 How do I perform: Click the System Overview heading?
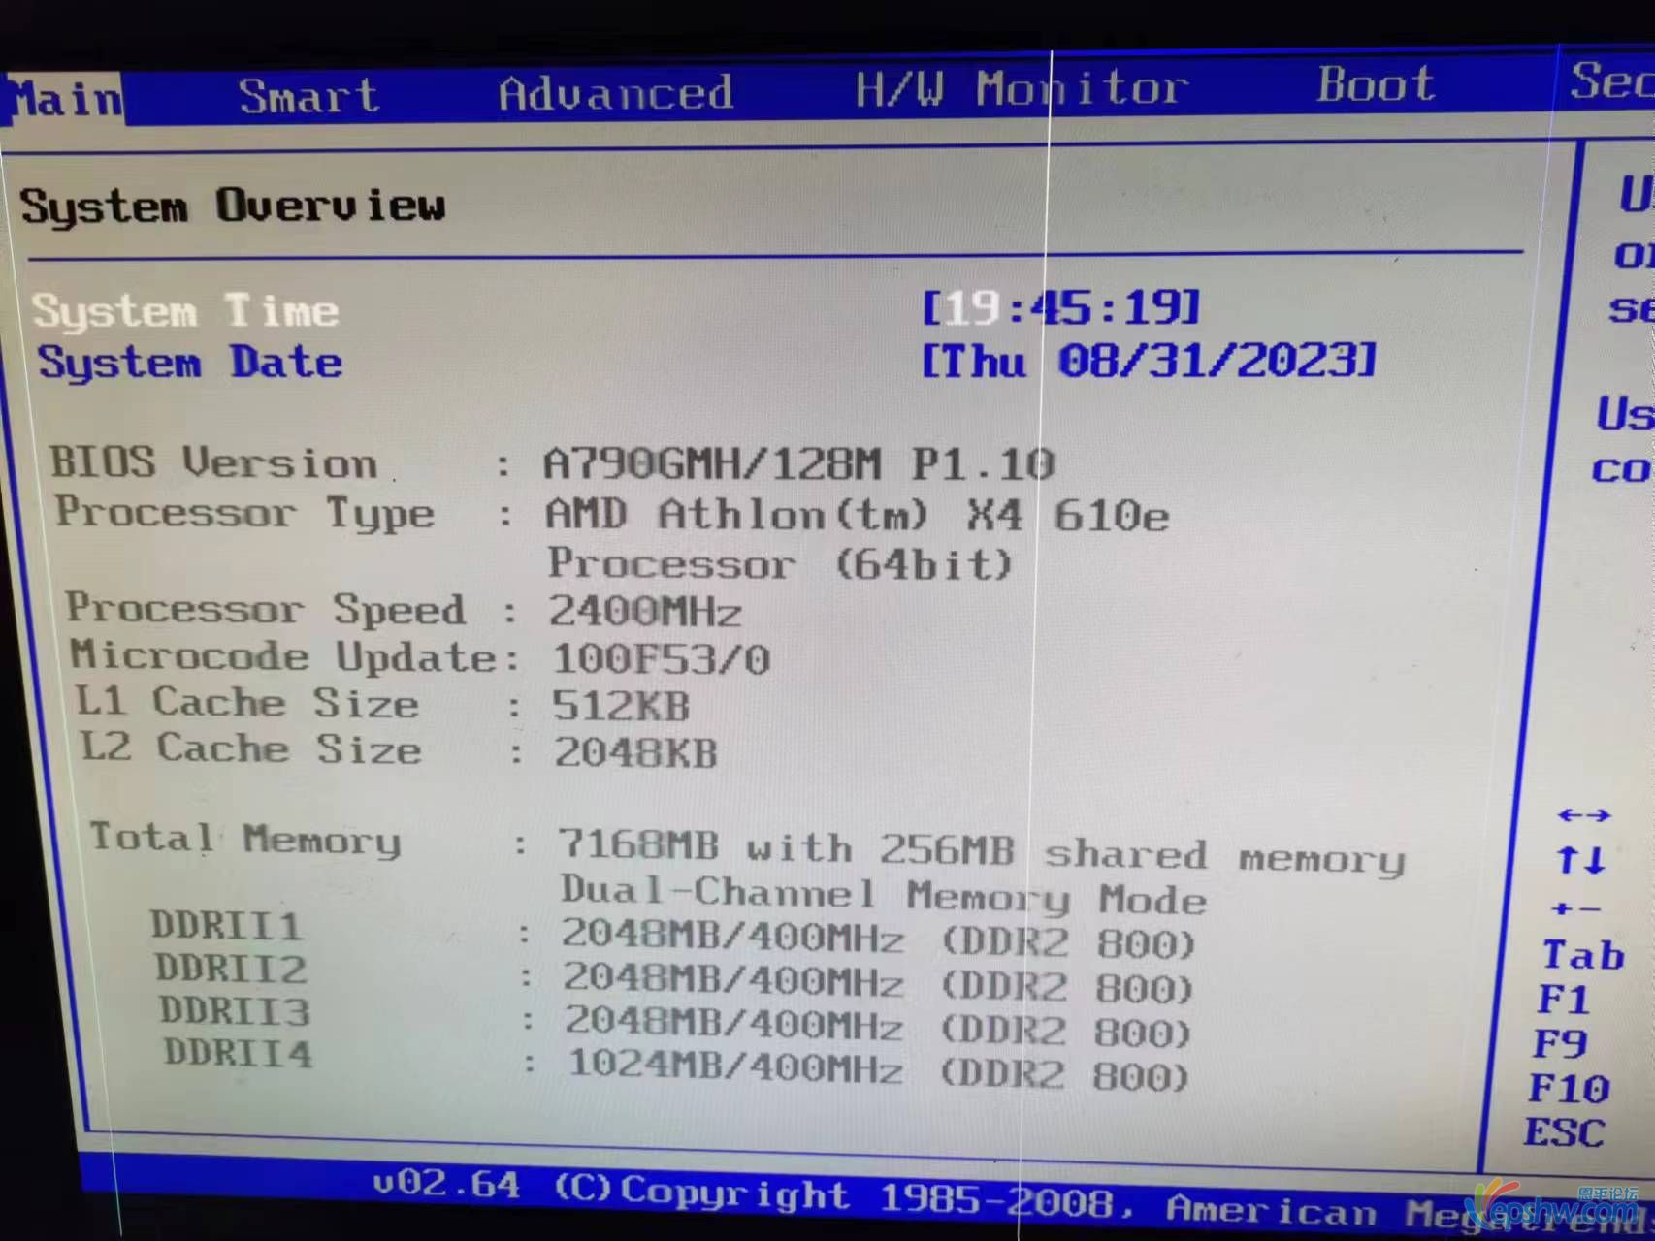233,206
